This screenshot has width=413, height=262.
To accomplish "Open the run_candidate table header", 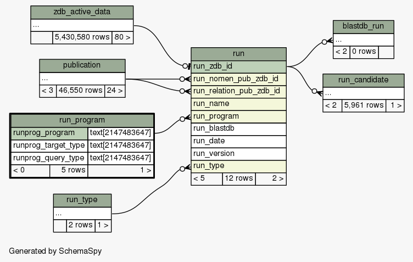I will click(x=363, y=80).
